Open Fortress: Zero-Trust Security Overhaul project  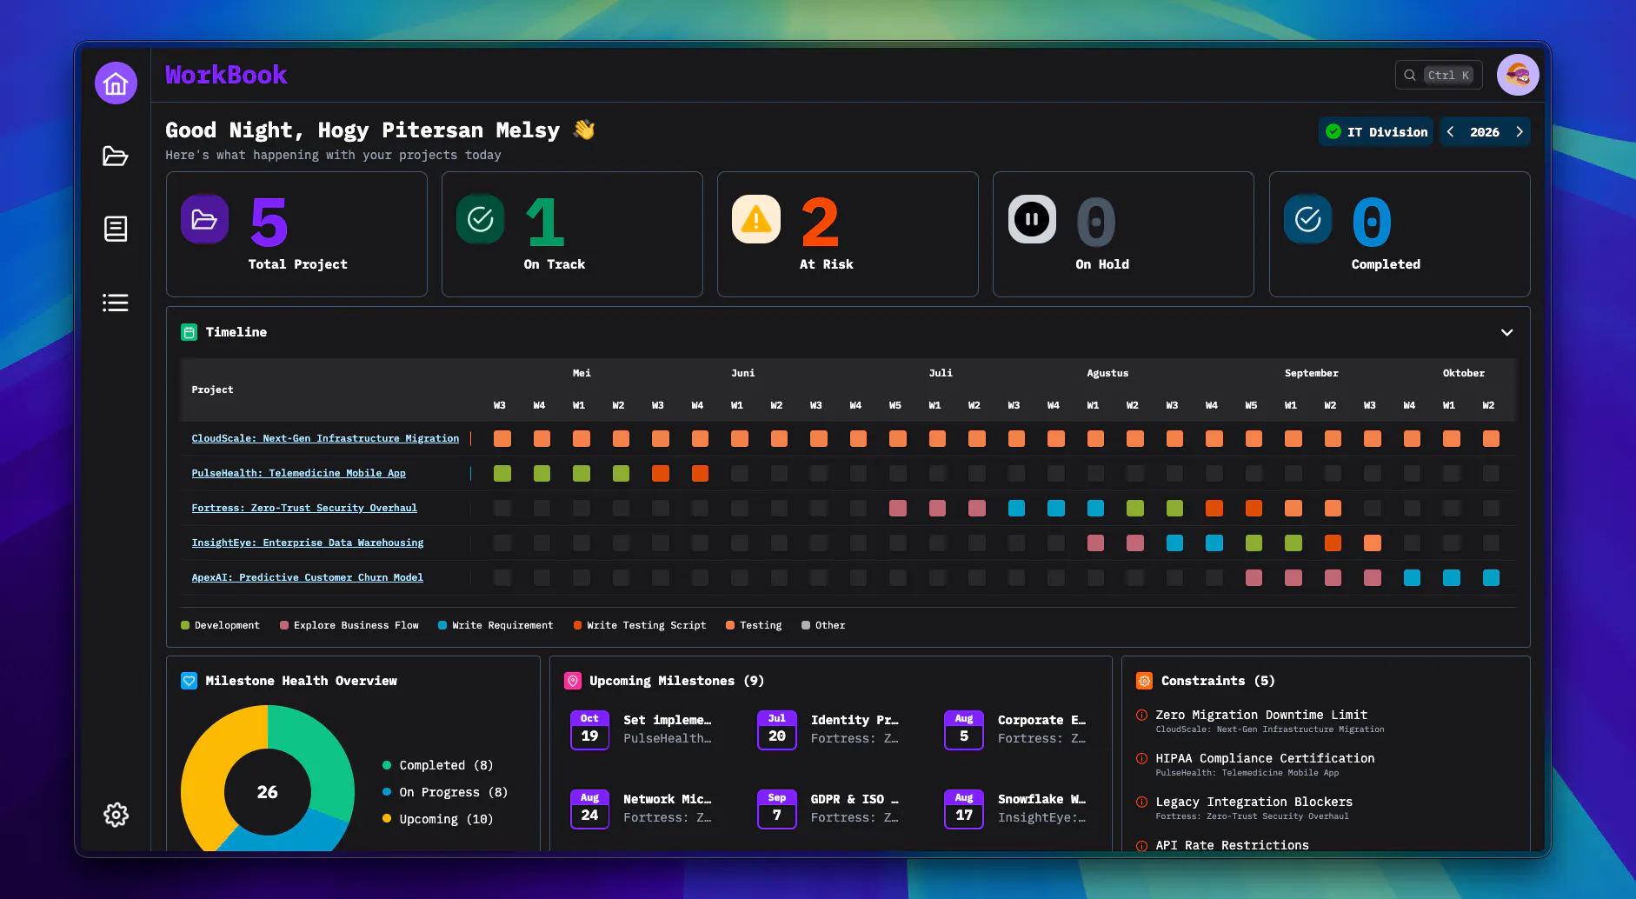pos(304,508)
